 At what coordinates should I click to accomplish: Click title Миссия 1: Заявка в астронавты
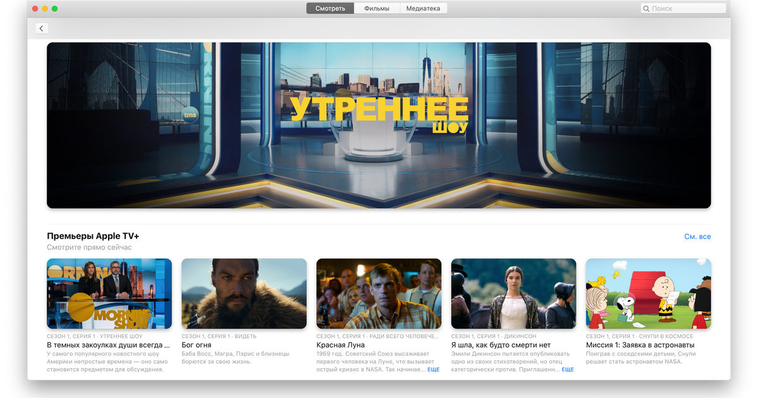coord(640,346)
